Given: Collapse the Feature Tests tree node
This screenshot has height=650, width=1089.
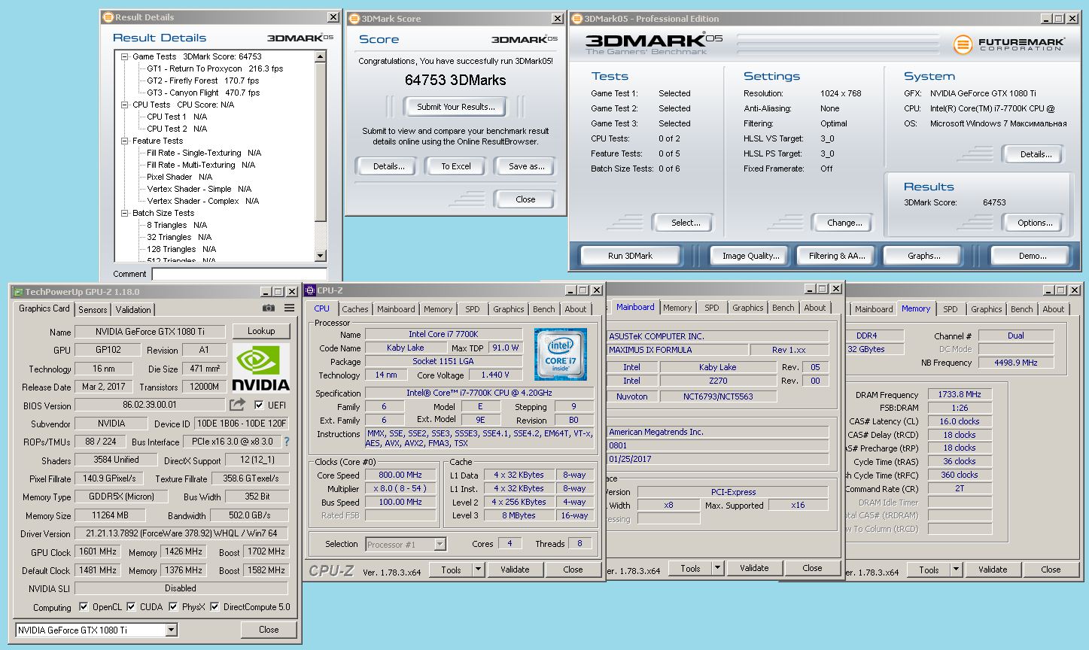Looking at the screenshot, I should click(125, 141).
